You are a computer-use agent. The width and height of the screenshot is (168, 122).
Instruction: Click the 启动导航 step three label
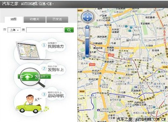56,96
